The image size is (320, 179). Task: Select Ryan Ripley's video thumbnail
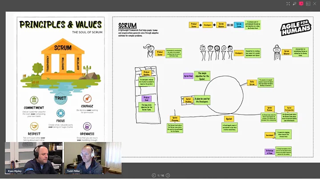(34, 158)
